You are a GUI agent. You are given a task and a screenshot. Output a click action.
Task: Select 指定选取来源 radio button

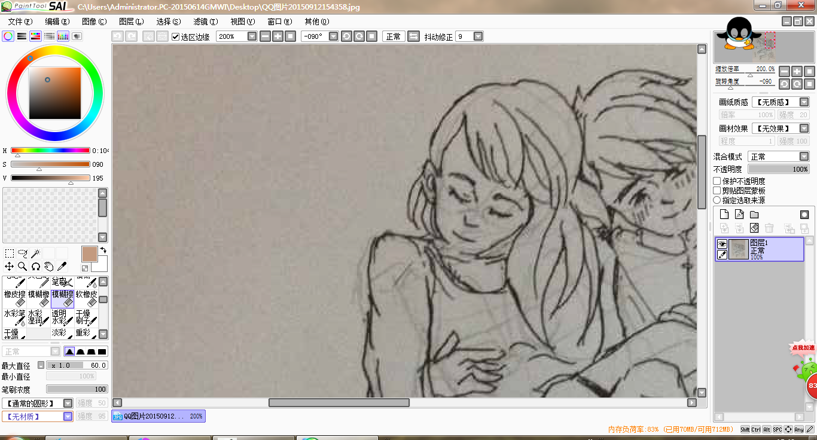click(717, 200)
